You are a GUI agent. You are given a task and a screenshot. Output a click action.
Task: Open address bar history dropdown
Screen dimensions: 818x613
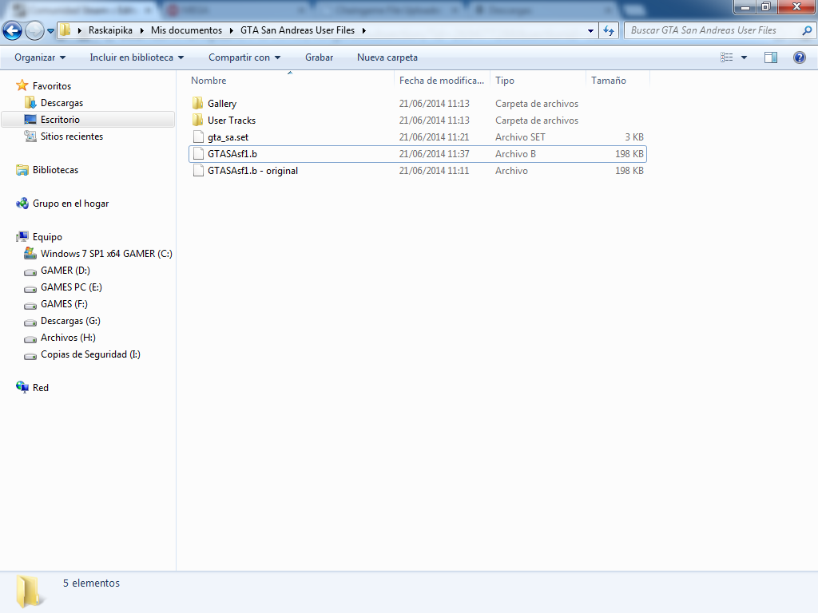590,31
